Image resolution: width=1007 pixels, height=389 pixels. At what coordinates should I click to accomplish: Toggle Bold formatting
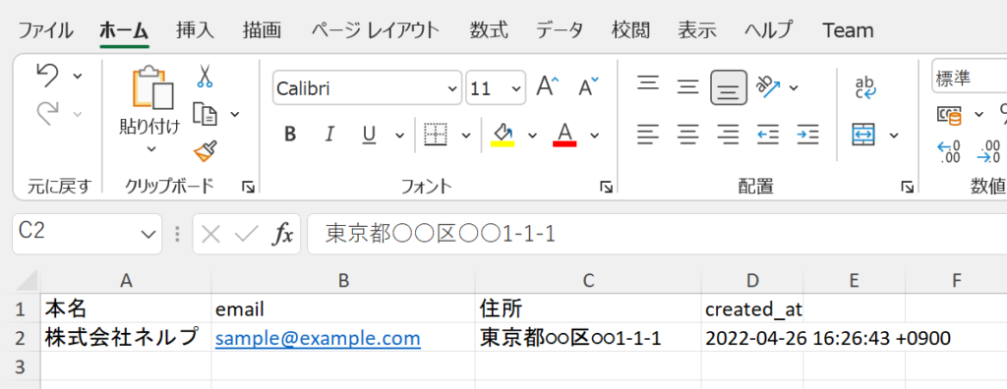click(x=290, y=135)
